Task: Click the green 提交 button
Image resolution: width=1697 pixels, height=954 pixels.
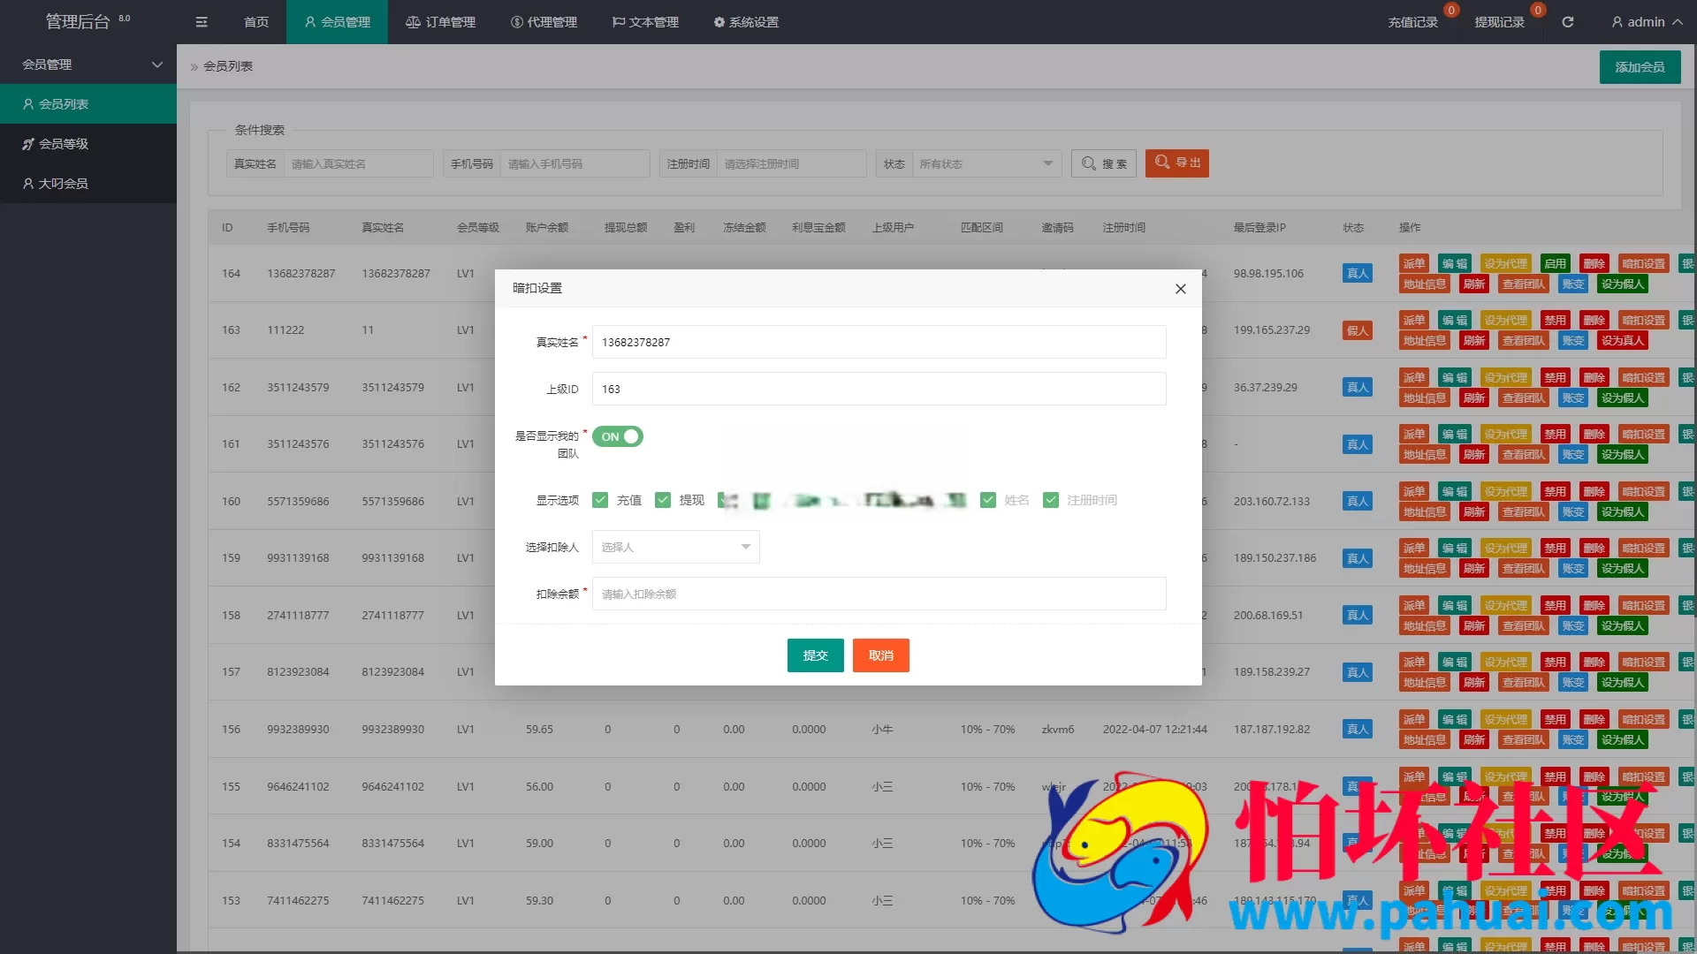Action: click(x=815, y=655)
